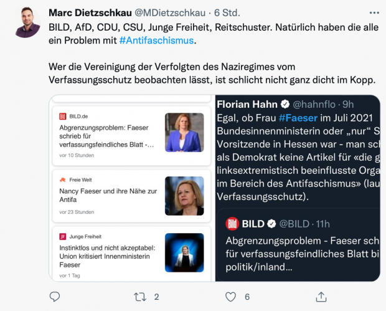This screenshot has height=311, width=386.
Task: Open the three-dot more options menu
Action: point(372,12)
